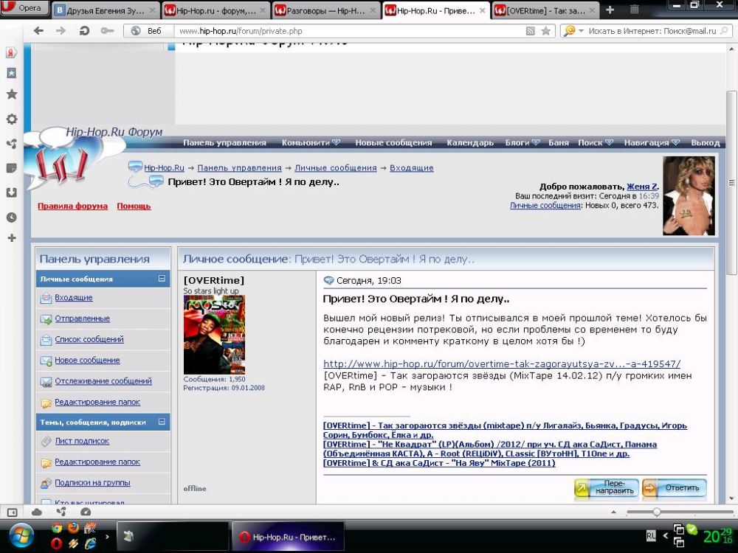The height and width of the screenshot is (553, 738).
Task: Open Новое сообщение link
Action: click(x=88, y=361)
